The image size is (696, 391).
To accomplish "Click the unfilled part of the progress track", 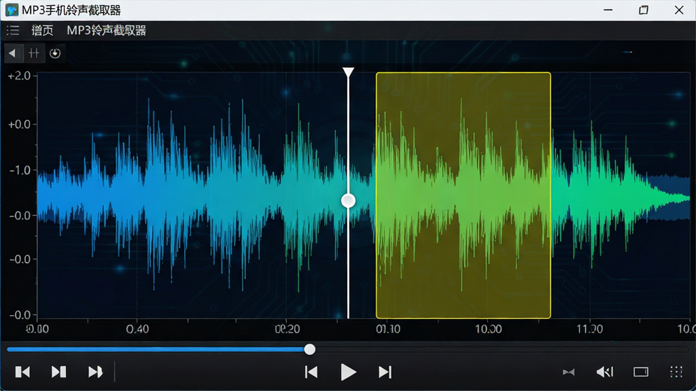I will (502, 350).
